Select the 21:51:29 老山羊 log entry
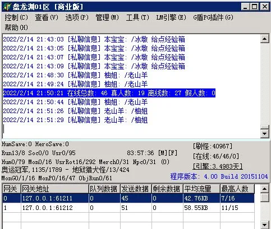Viewport: 271px width, 229px height. 75,120
